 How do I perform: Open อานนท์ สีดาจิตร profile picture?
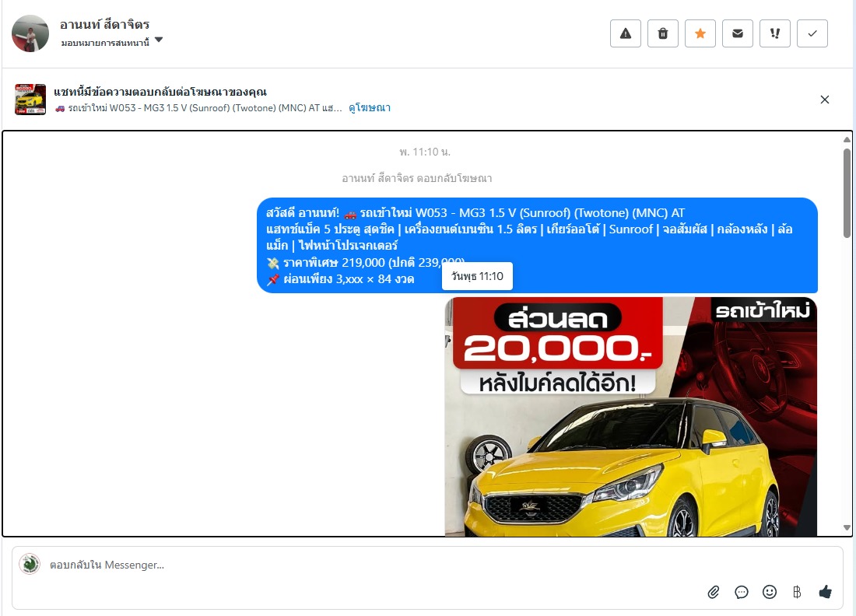click(30, 33)
